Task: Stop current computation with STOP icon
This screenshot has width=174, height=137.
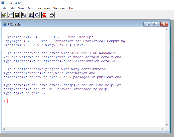Action: 44,15
